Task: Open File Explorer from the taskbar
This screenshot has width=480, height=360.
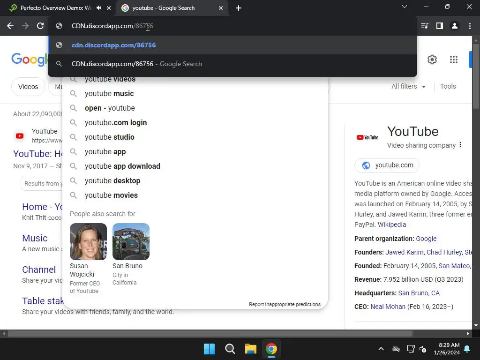Action: (x=250, y=349)
